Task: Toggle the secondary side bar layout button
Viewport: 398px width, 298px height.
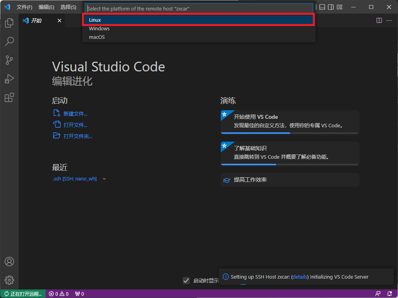Action: click(331, 7)
